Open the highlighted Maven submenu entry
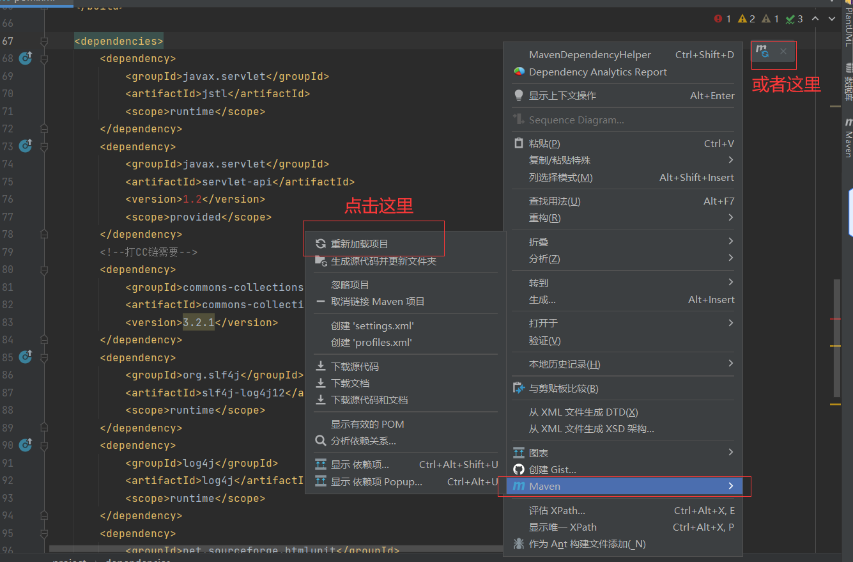The width and height of the screenshot is (853, 562). [623, 486]
